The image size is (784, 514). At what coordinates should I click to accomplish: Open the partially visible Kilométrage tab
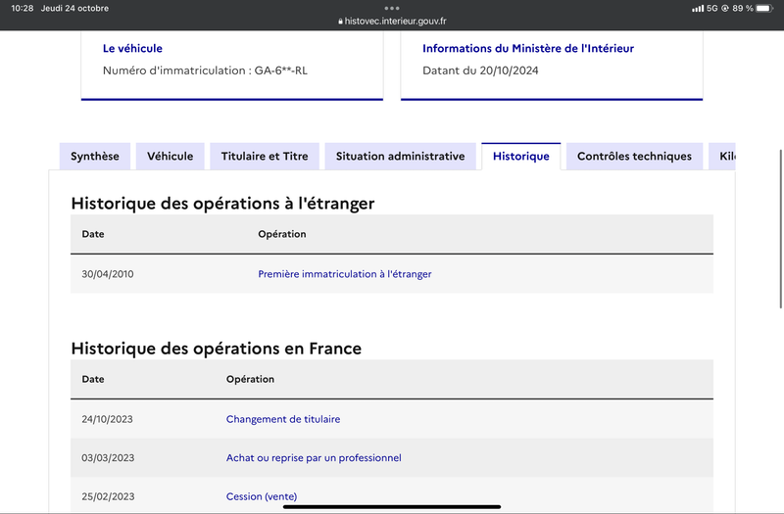coord(722,157)
